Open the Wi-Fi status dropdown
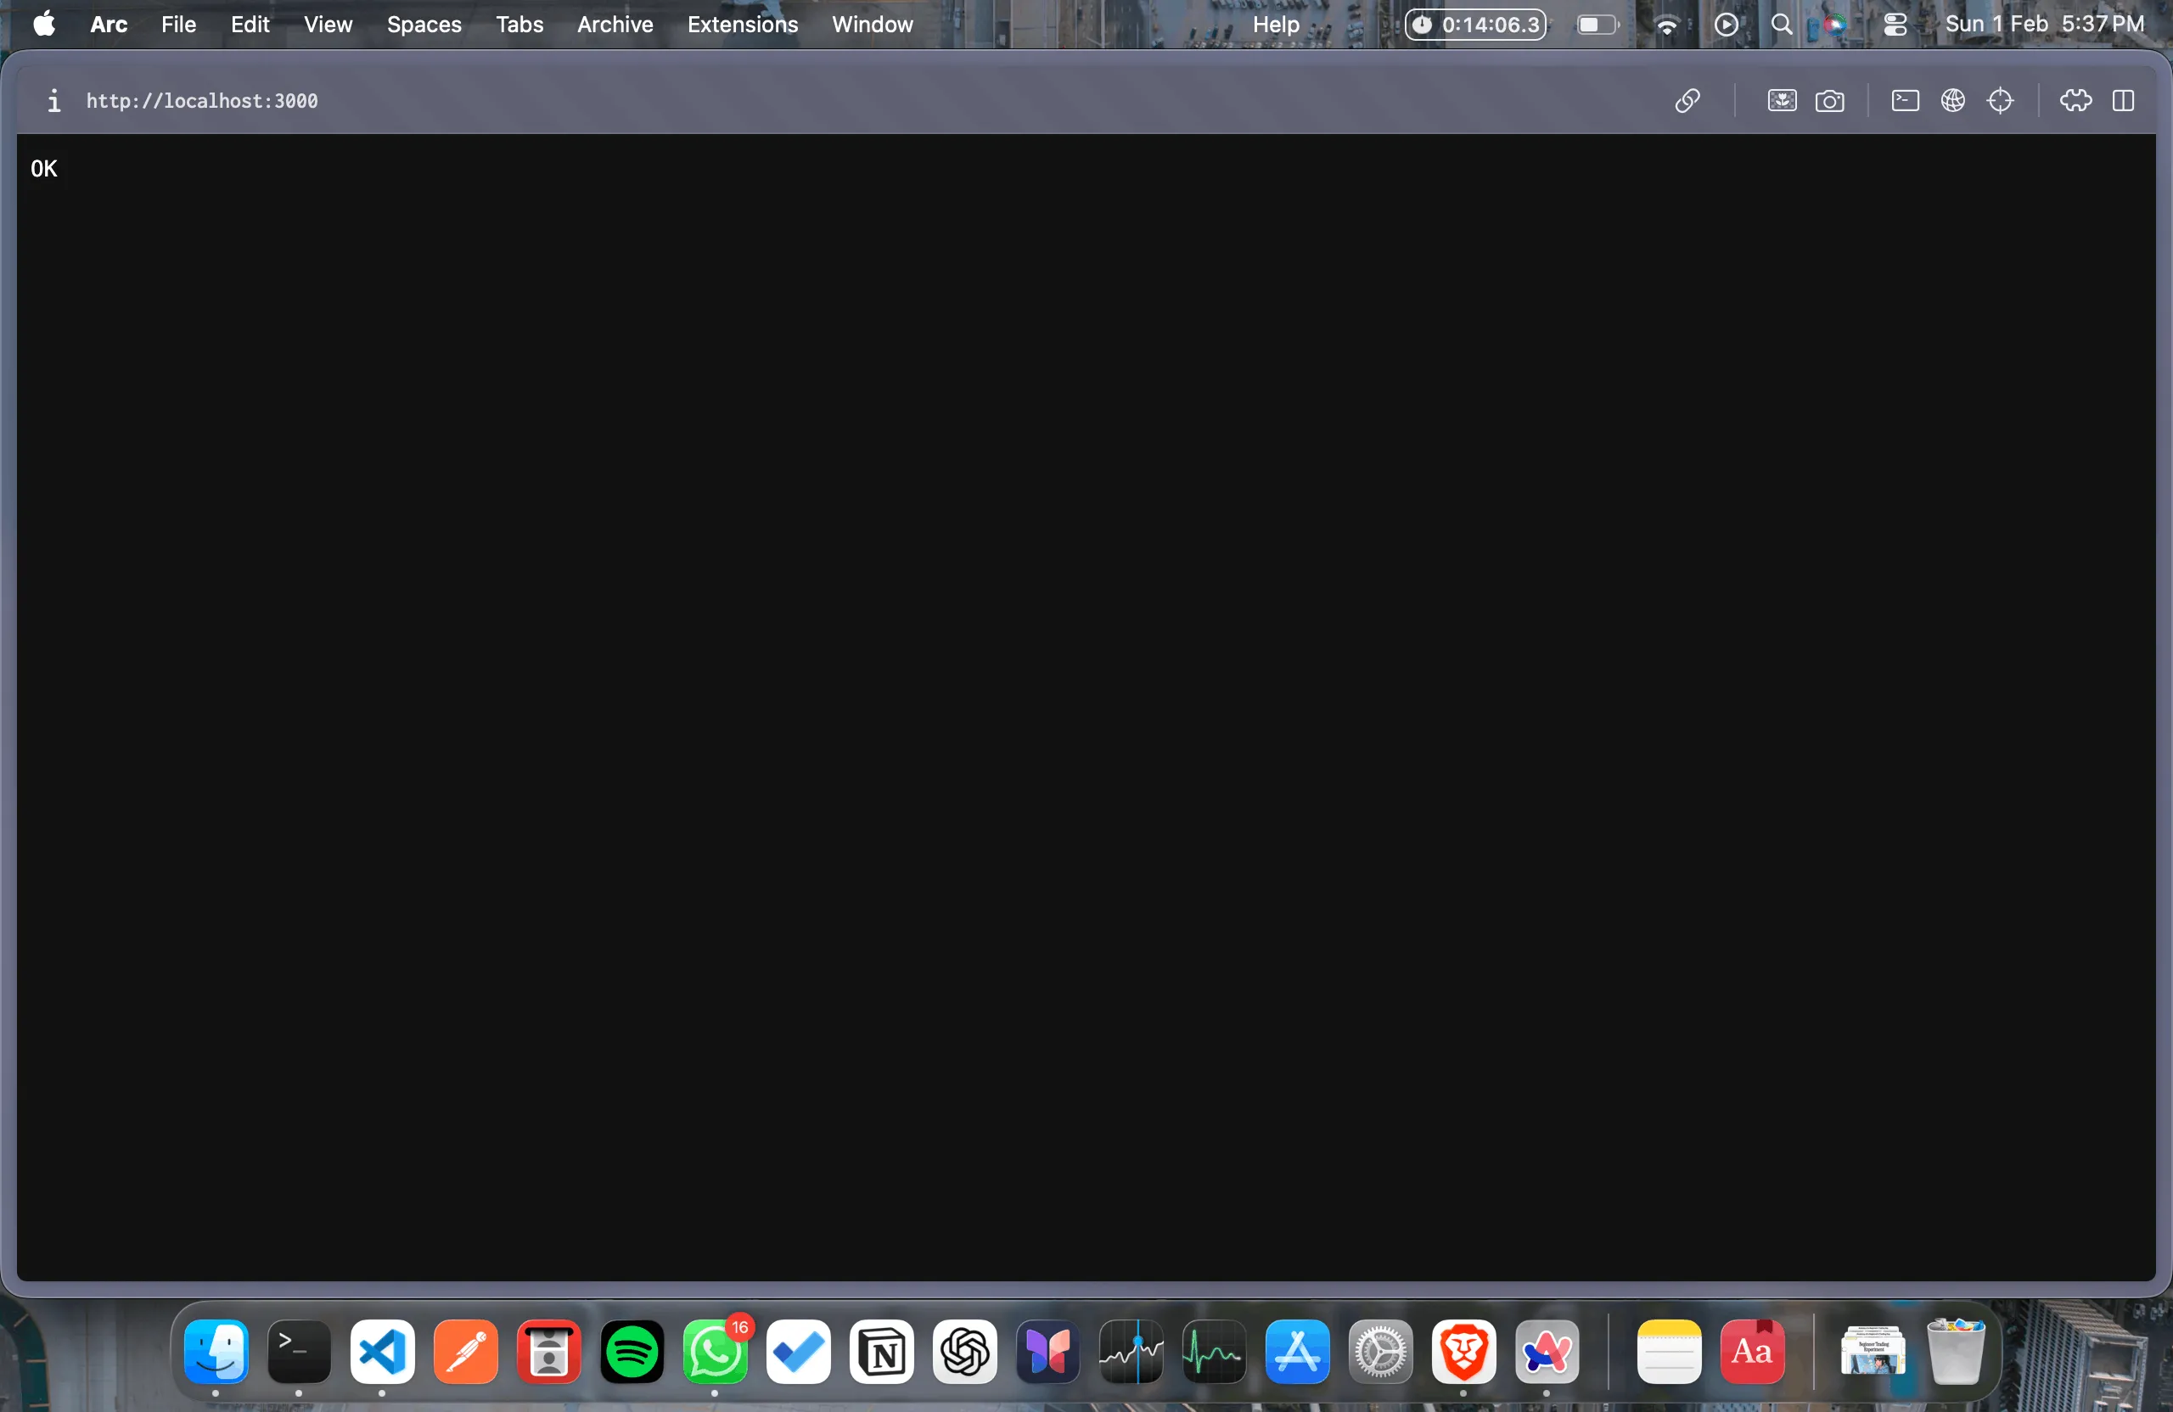 tap(1666, 25)
